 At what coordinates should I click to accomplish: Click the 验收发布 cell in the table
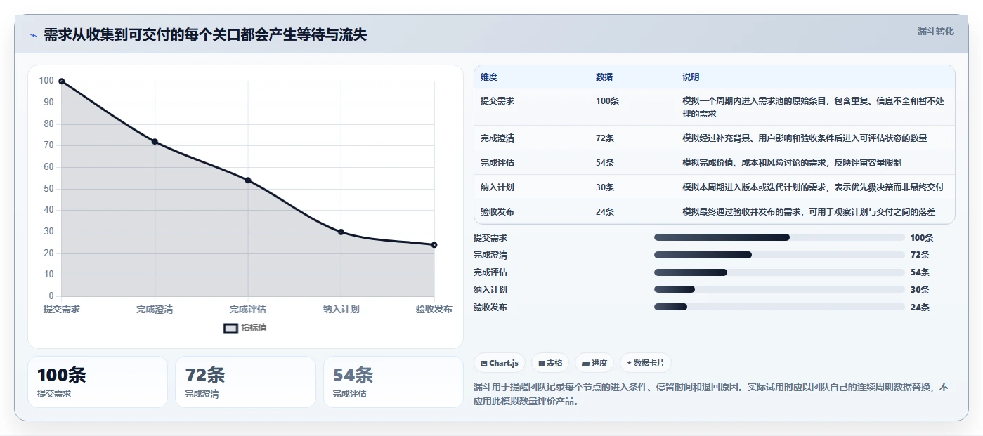click(x=497, y=212)
